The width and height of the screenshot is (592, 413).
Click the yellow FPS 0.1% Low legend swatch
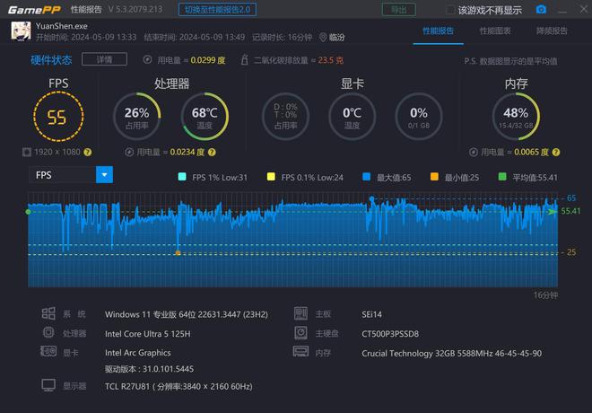(x=271, y=177)
